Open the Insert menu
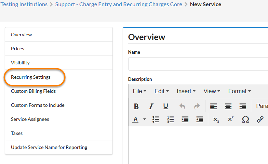268x164 pixels. [186, 91]
